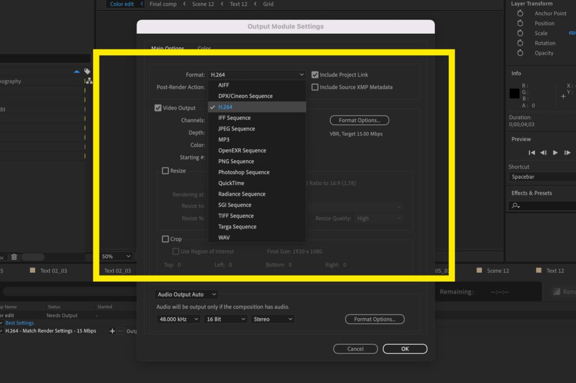Choose WAV format
The height and width of the screenshot is (383, 576).
[256, 237]
